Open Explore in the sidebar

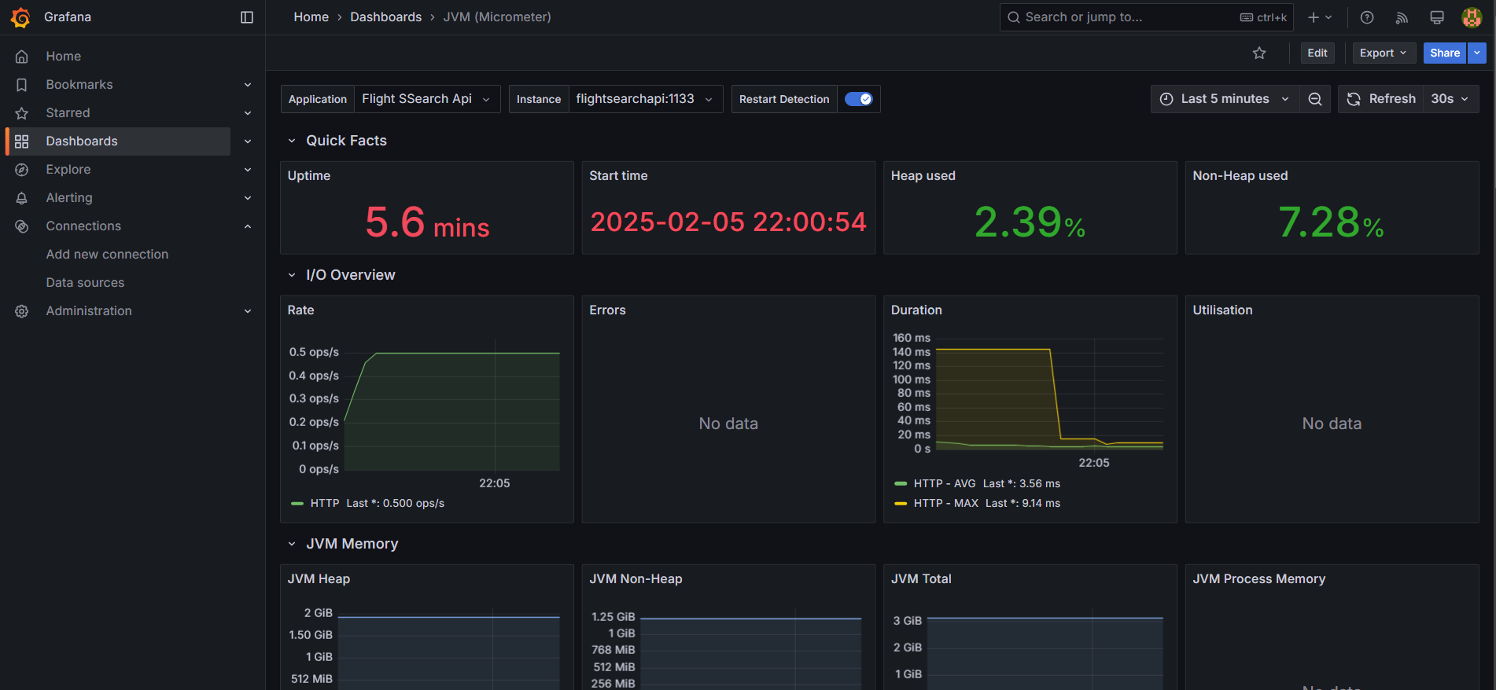tap(68, 170)
